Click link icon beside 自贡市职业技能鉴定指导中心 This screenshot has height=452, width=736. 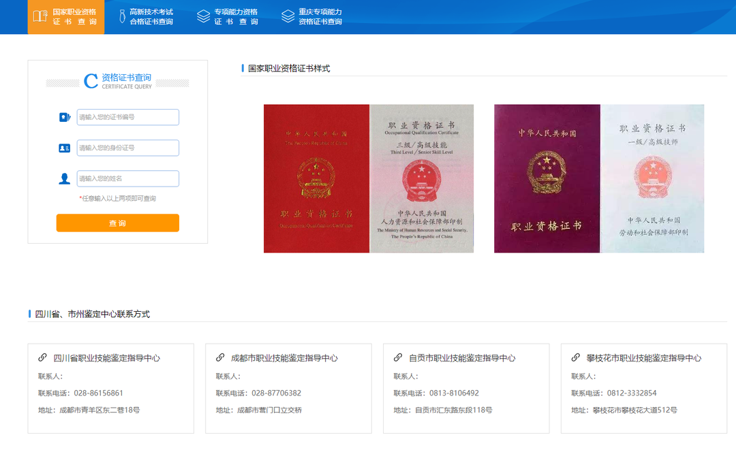[x=398, y=357]
